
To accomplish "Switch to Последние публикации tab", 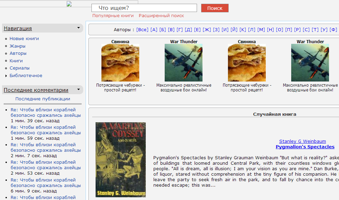I will pyautogui.click(x=43, y=99).
